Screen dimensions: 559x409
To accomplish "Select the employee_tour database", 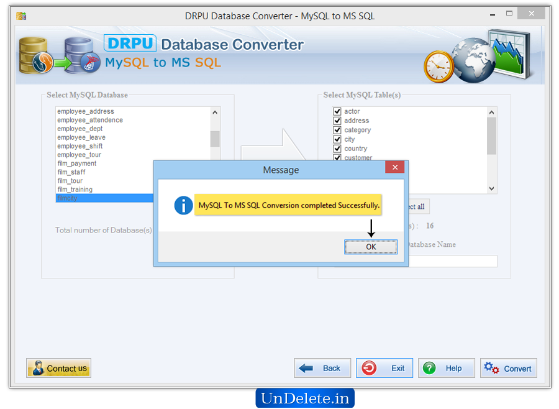I will [x=79, y=155].
